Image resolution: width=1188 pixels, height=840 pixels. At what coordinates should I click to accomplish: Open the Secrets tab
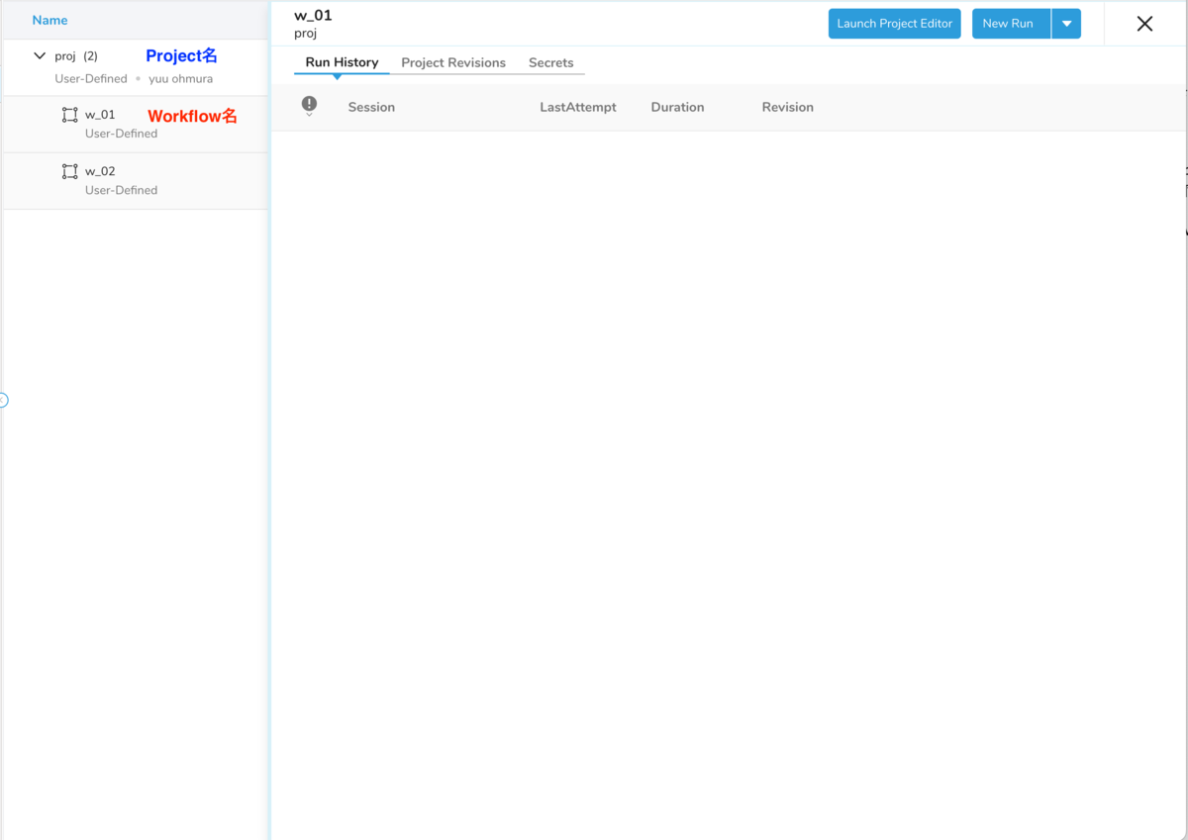(x=550, y=62)
